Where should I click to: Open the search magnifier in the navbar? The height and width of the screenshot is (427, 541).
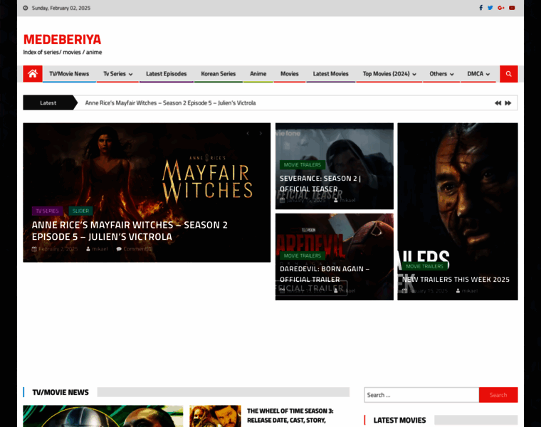tap(508, 74)
